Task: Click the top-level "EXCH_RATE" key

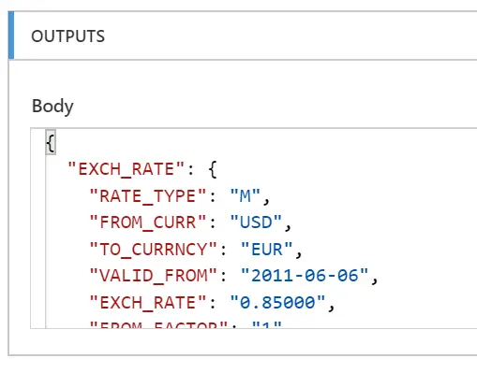Action: [127, 169]
